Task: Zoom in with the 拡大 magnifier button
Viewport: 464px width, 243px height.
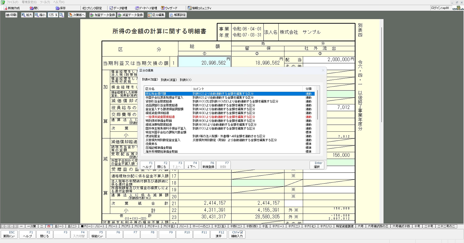Action: (x=27, y=15)
